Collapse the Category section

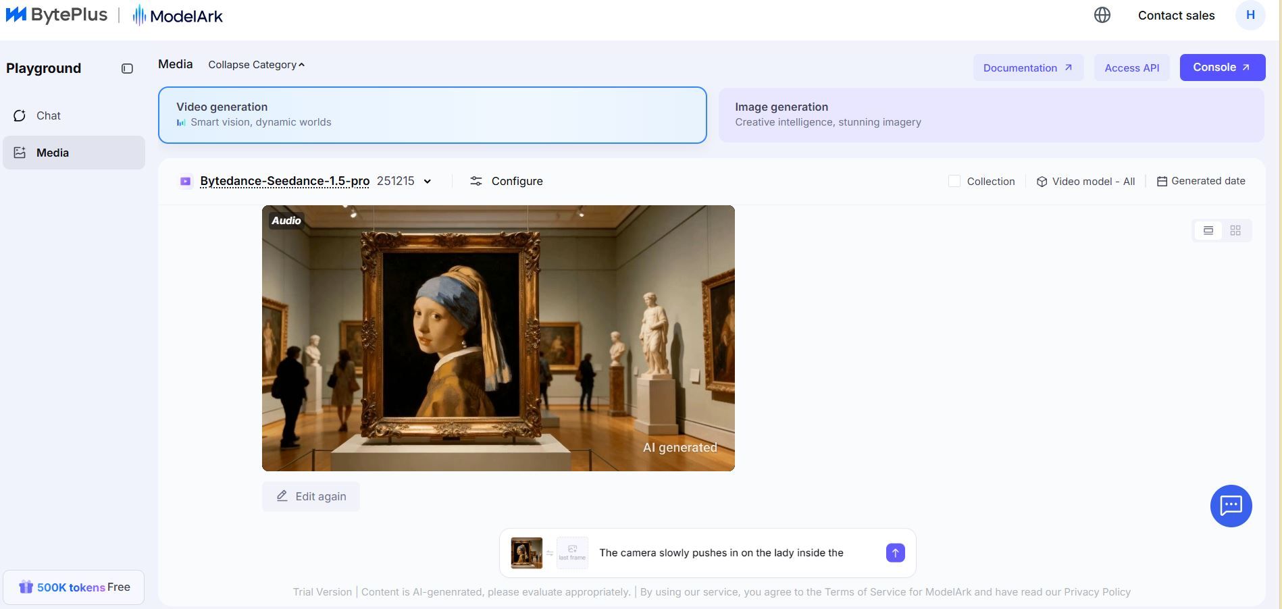[x=256, y=65]
